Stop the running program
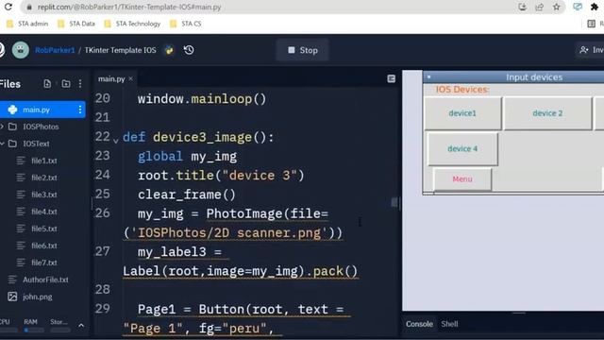Image resolution: width=604 pixels, height=340 pixels. (x=303, y=50)
